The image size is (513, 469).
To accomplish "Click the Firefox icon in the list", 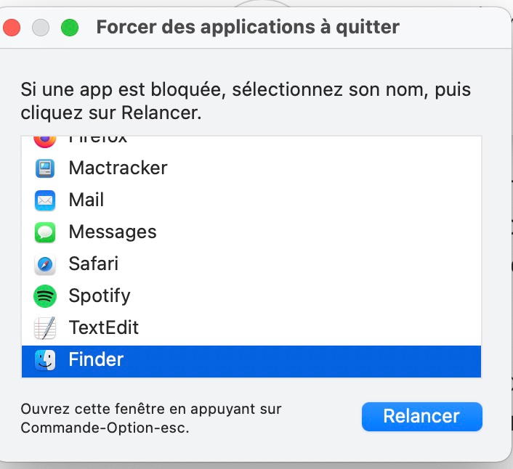I will [x=45, y=140].
